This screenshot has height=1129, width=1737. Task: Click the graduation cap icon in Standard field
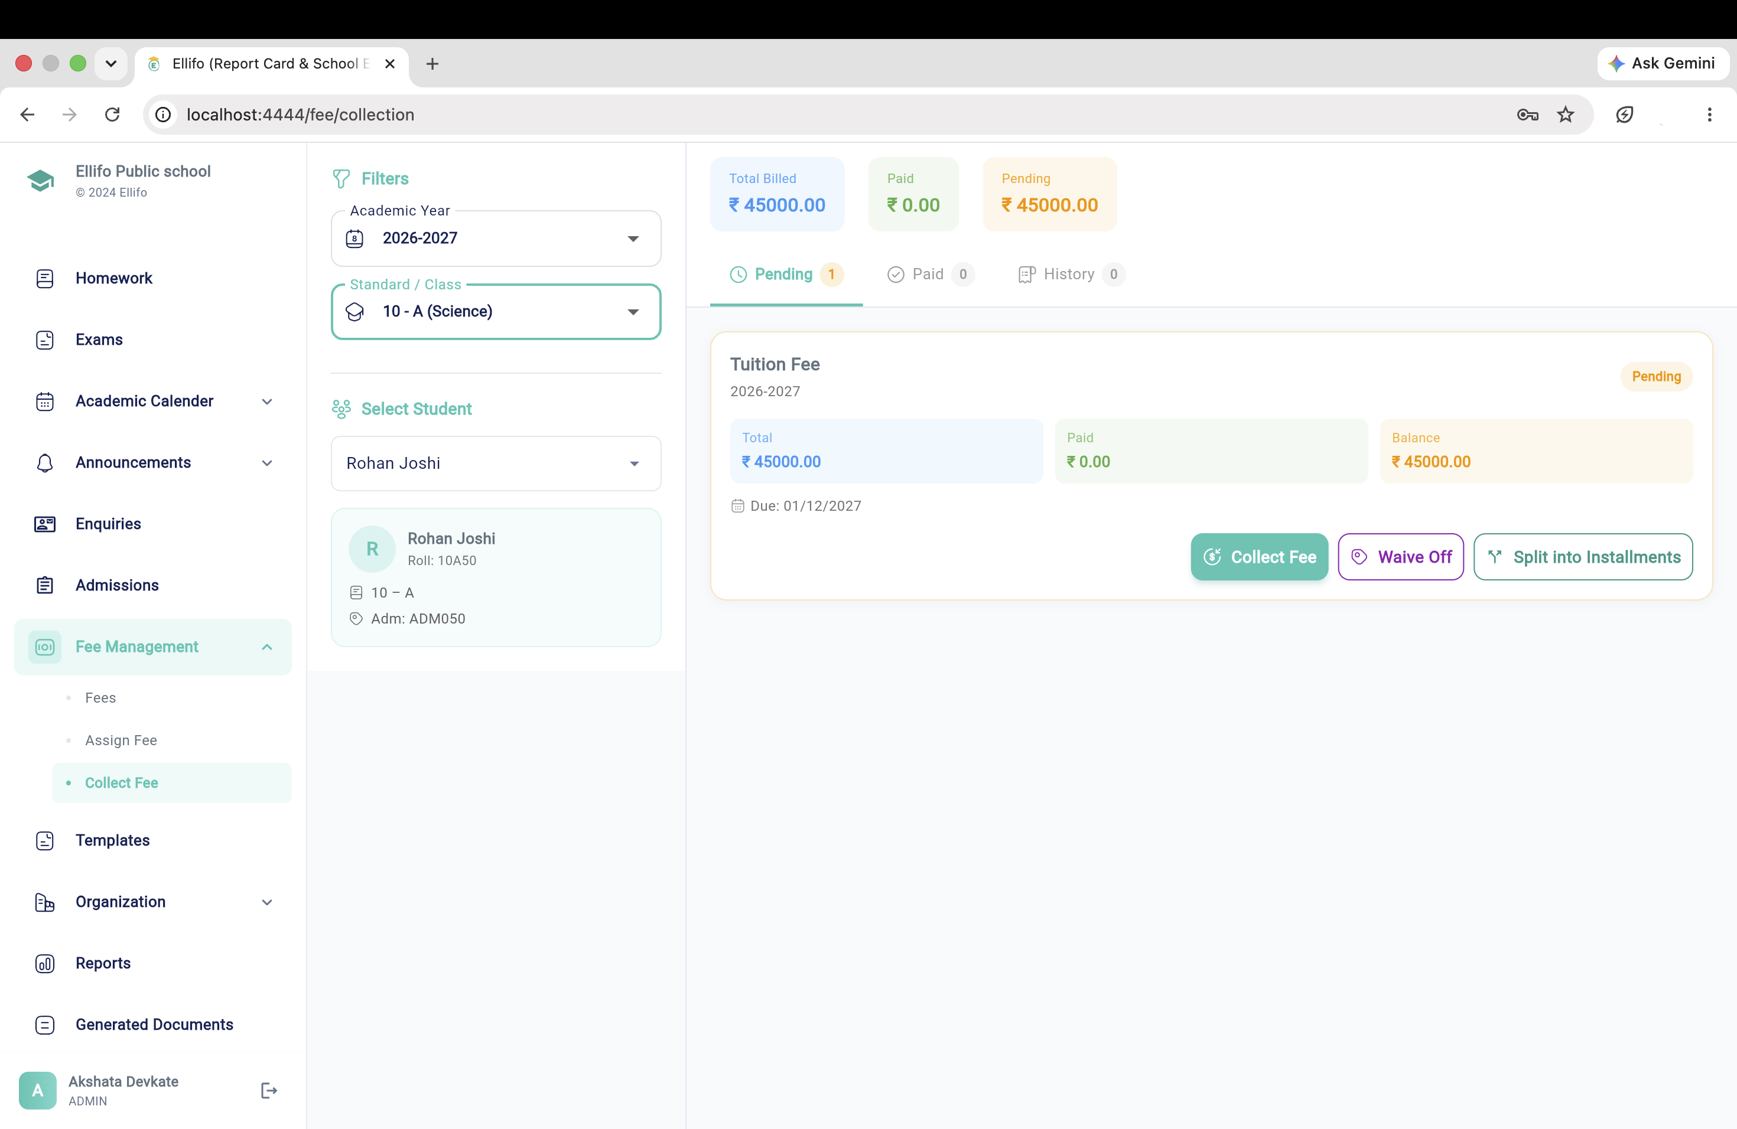click(354, 311)
